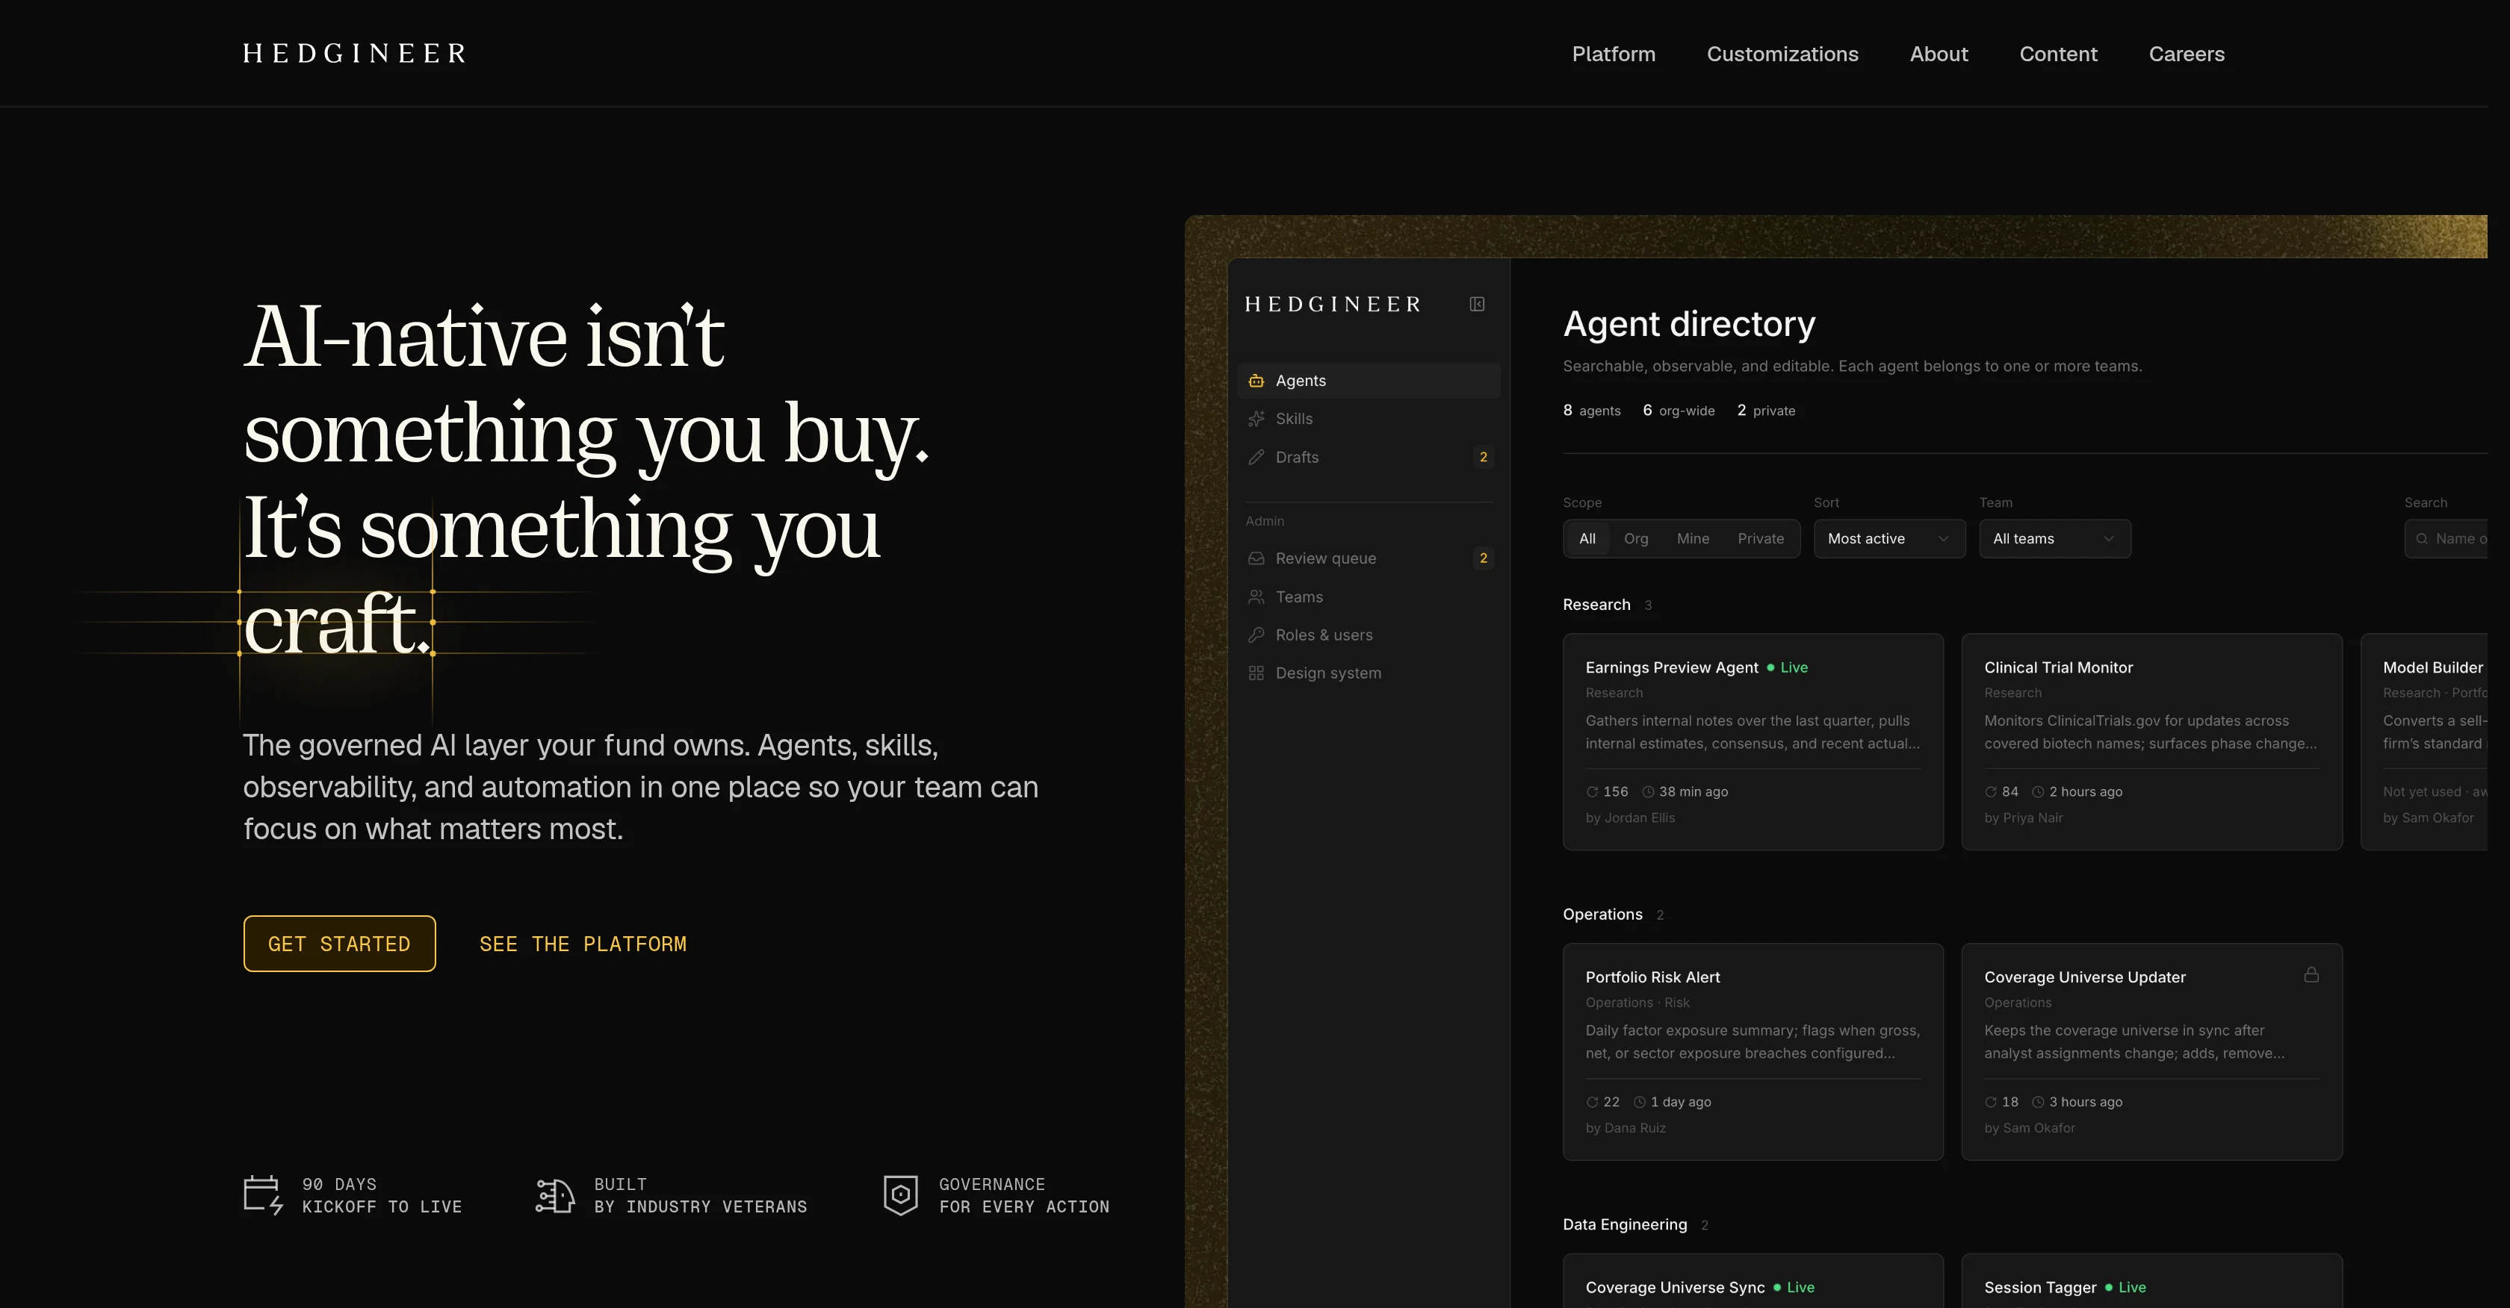Select the Mine scope filter
This screenshot has height=1308, width=2510.
tap(1693, 538)
